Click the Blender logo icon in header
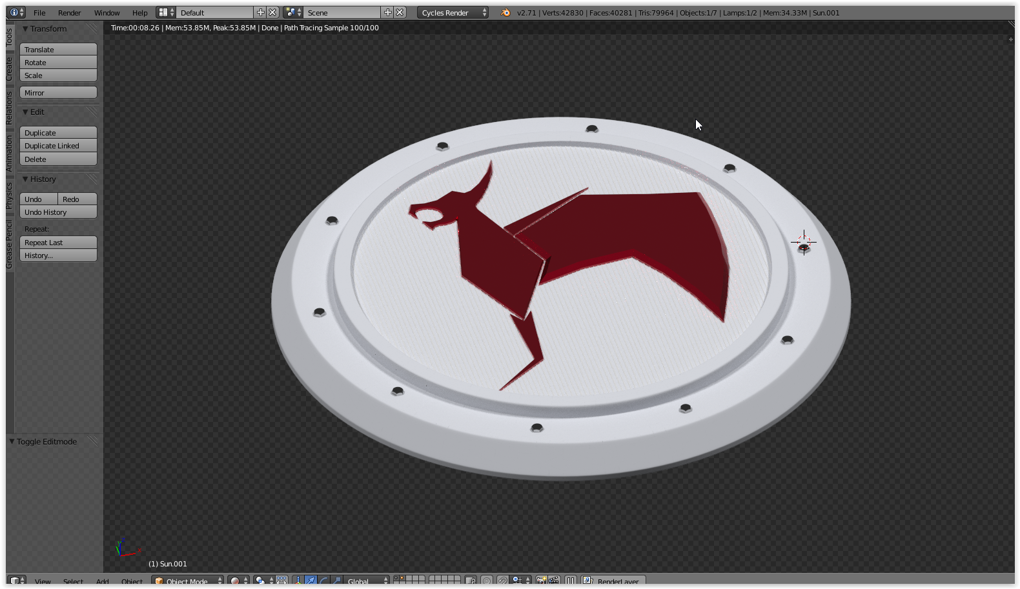Screen dimensions: 1020x589 [x=505, y=12]
